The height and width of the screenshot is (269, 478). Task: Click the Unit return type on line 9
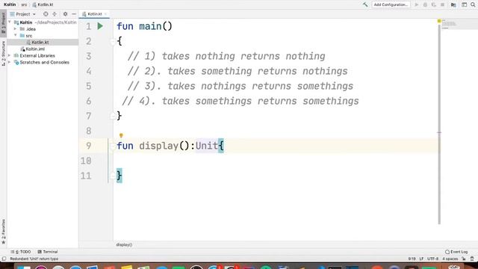point(207,146)
